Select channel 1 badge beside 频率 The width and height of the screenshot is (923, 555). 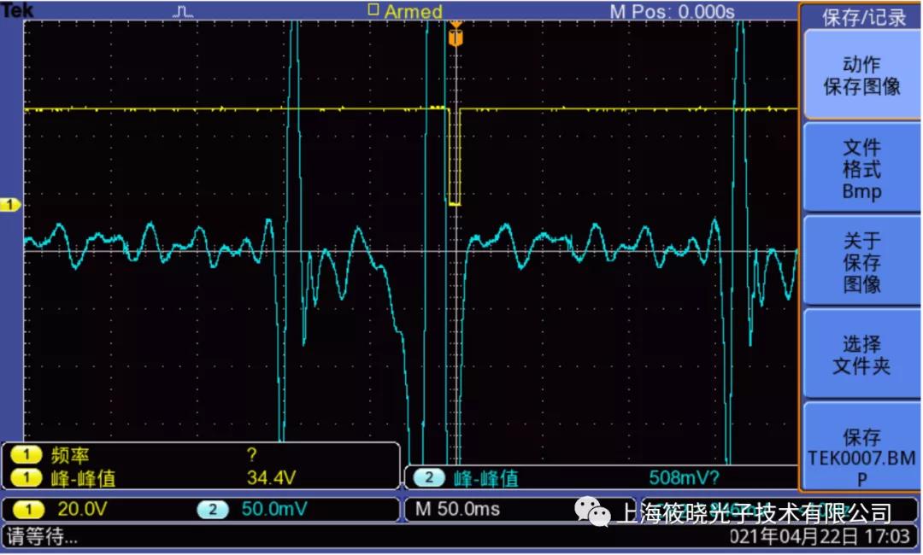point(26,456)
